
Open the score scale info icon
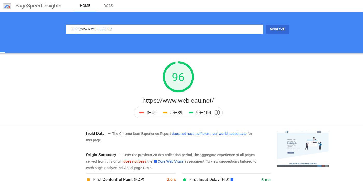[x=217, y=112]
